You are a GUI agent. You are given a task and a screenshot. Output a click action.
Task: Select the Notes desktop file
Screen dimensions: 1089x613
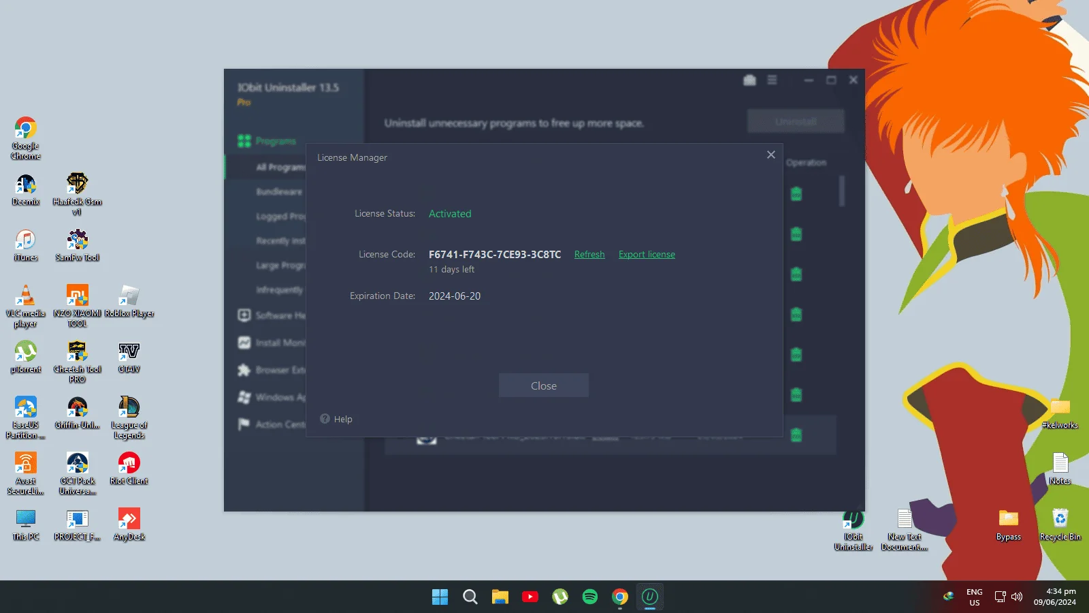[x=1060, y=469]
